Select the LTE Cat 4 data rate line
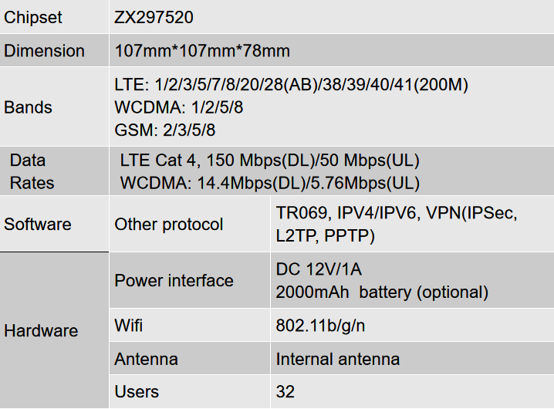The width and height of the screenshot is (554, 409). 270,161
